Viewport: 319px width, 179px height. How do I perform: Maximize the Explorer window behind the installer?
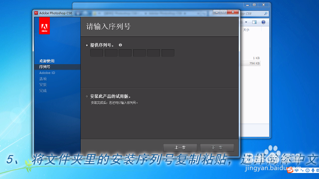tap(254, 4)
